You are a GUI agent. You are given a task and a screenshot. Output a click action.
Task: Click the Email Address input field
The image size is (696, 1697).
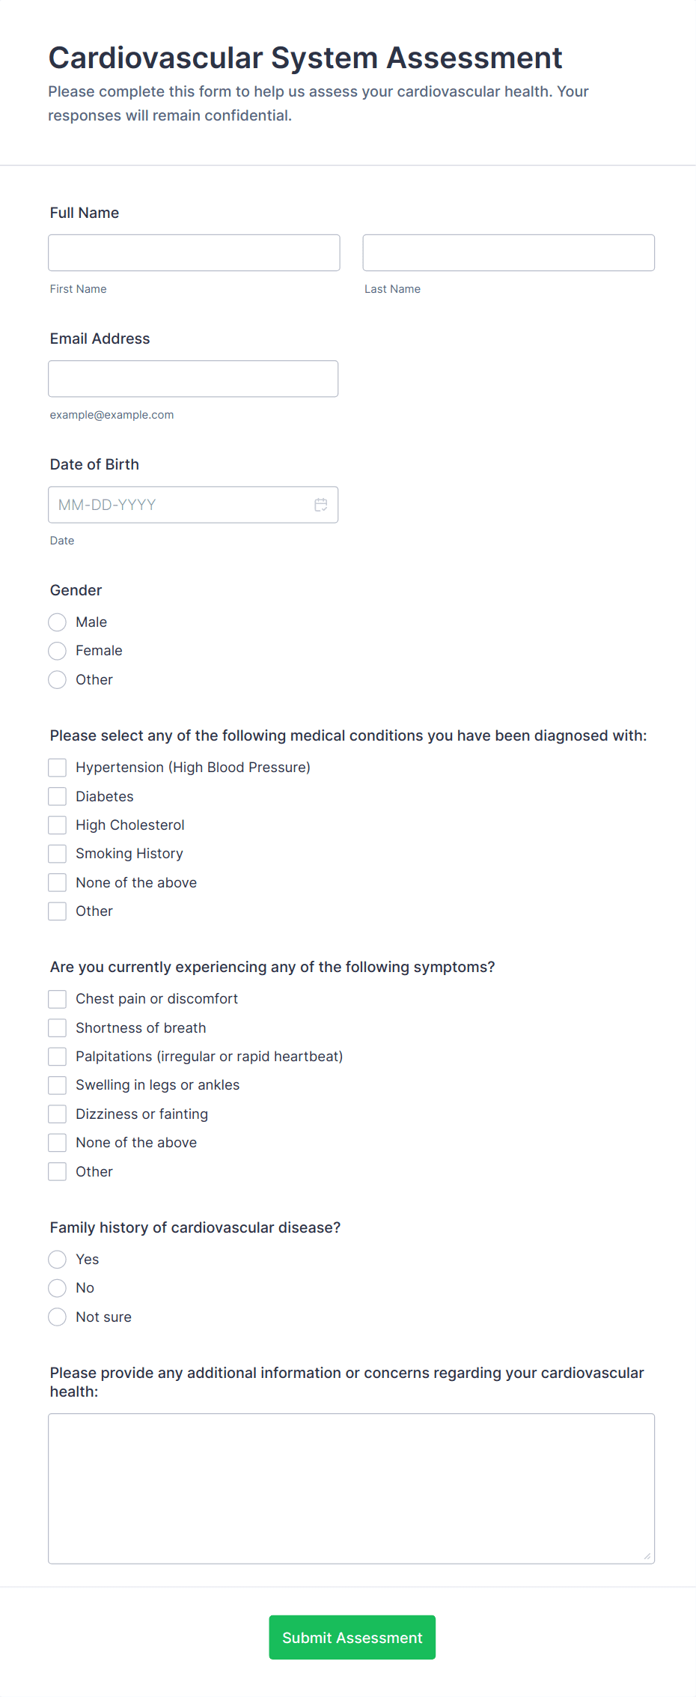click(193, 378)
